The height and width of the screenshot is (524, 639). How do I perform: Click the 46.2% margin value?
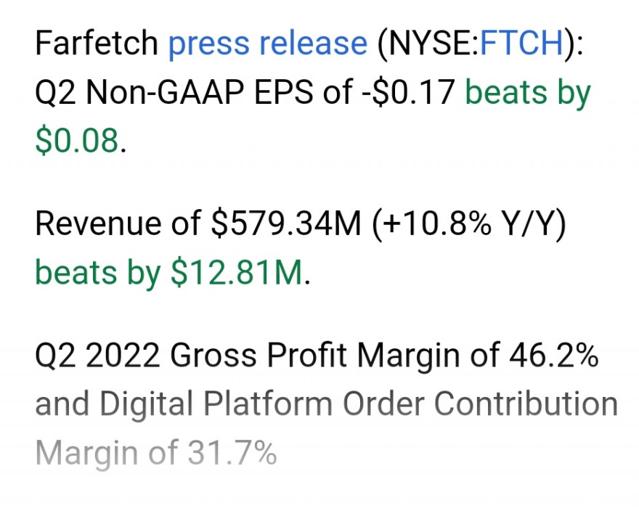pos(554,355)
